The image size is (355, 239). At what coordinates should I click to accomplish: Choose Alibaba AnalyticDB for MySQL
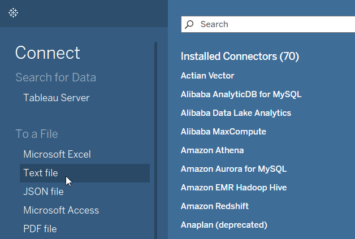coord(241,94)
